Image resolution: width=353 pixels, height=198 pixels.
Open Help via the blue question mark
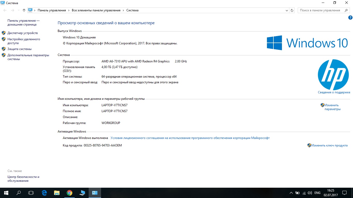pyautogui.click(x=350, y=18)
